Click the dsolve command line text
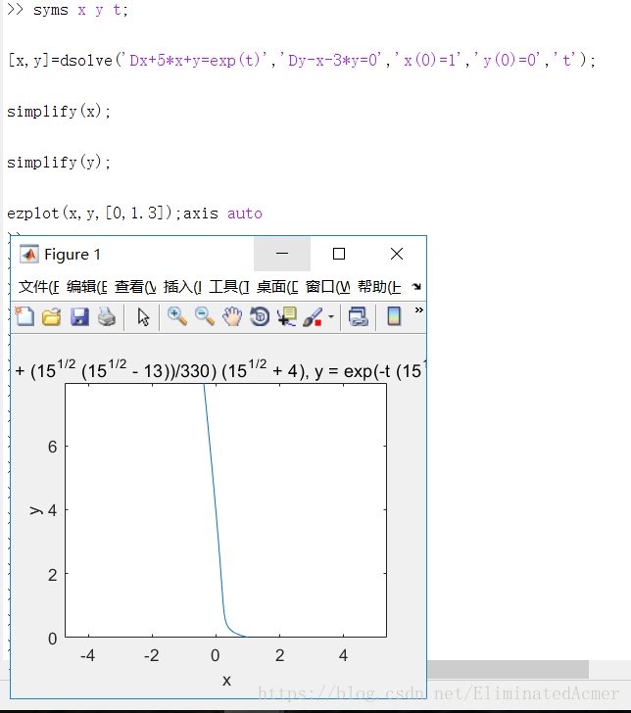631x713 pixels. click(302, 60)
